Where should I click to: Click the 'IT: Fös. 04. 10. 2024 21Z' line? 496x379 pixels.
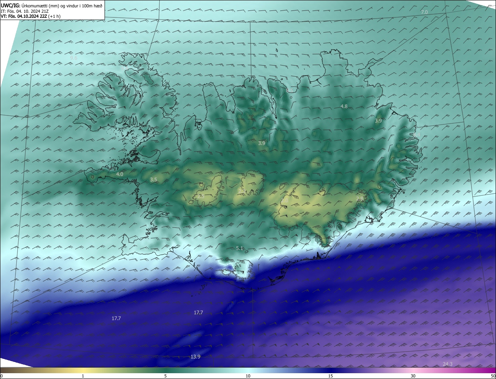25,11
